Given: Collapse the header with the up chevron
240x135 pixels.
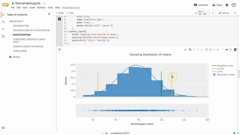Looking at the screenshot, I should click(x=235, y=13).
